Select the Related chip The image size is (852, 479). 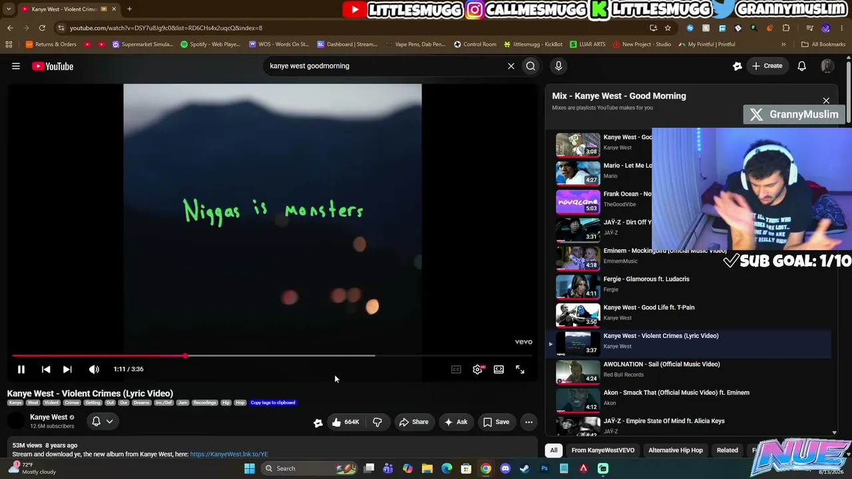click(x=728, y=450)
